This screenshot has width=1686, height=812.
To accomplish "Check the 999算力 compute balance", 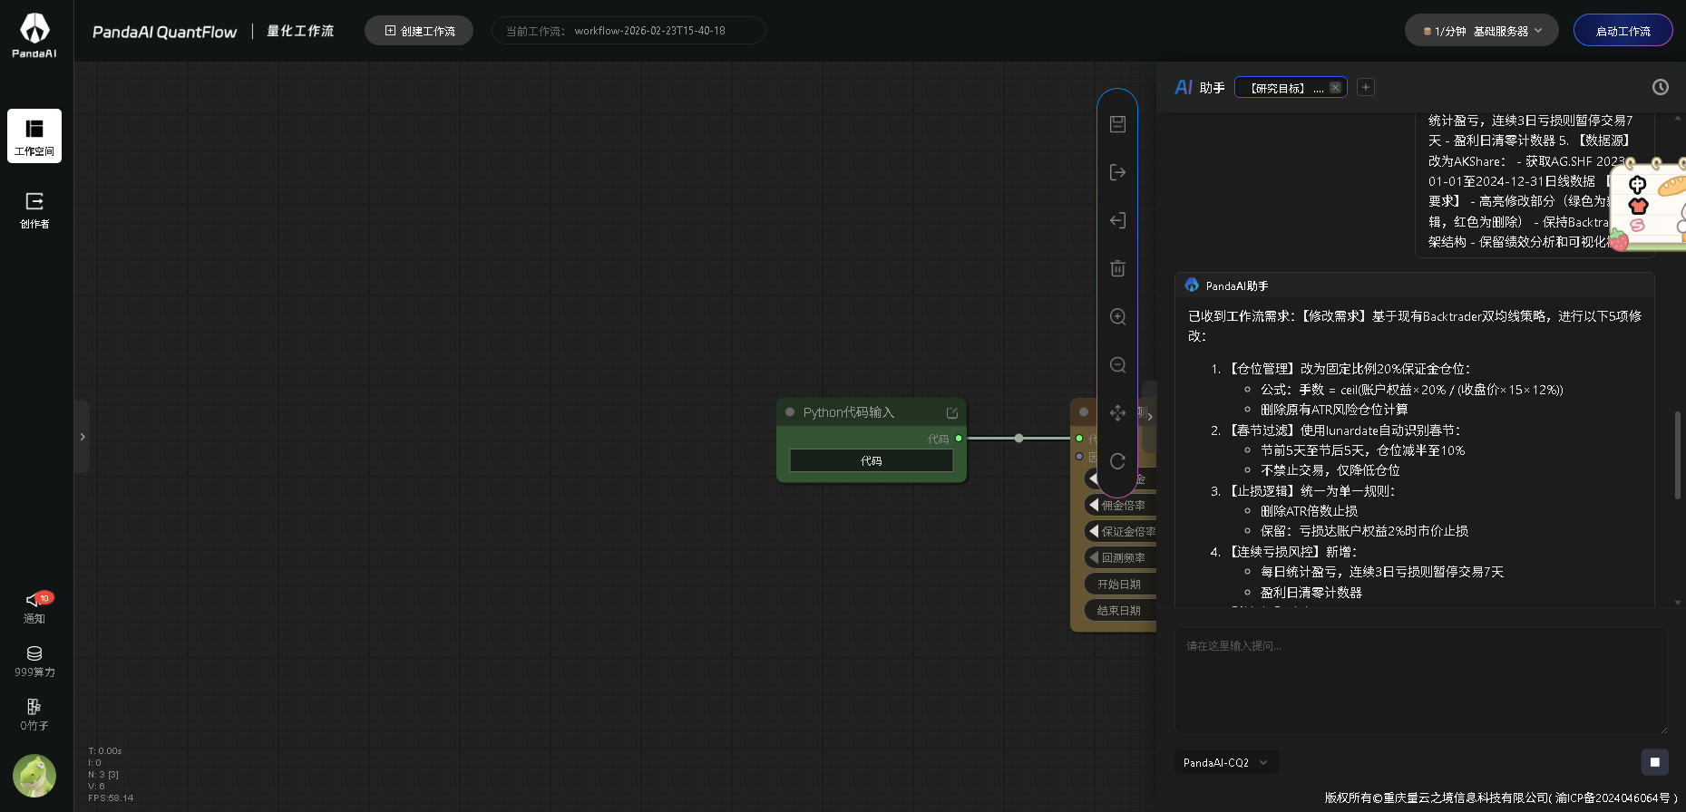I will 34,662.
